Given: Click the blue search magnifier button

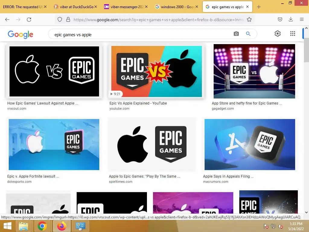Looking at the screenshot, I should [248, 34].
